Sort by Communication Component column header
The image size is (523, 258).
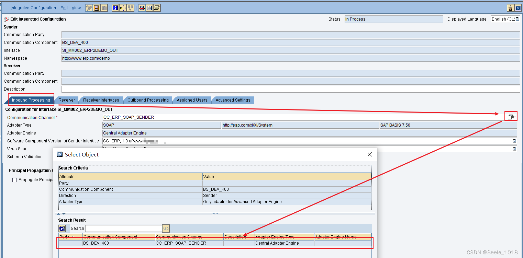point(119,237)
